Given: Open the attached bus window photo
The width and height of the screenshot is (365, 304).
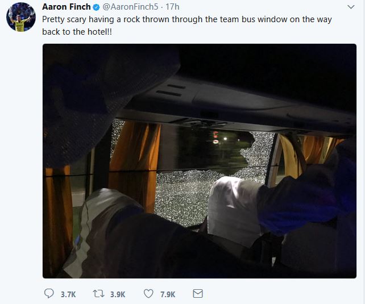Looking at the screenshot, I should 200,161.
